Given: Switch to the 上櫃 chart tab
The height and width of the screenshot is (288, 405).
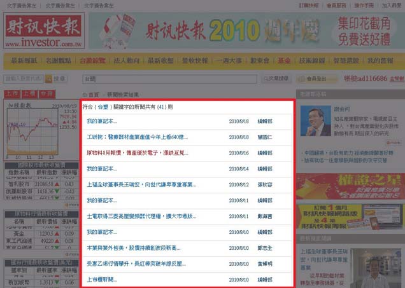Looking at the screenshot, I should (30, 94).
